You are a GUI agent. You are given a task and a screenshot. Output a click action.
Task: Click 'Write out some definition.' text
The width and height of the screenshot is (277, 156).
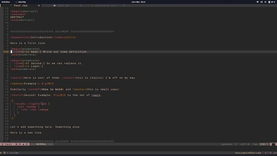[x=65, y=52]
